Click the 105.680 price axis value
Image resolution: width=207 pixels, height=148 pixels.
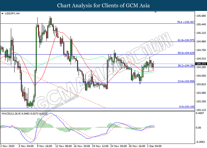click(x=201, y=16)
